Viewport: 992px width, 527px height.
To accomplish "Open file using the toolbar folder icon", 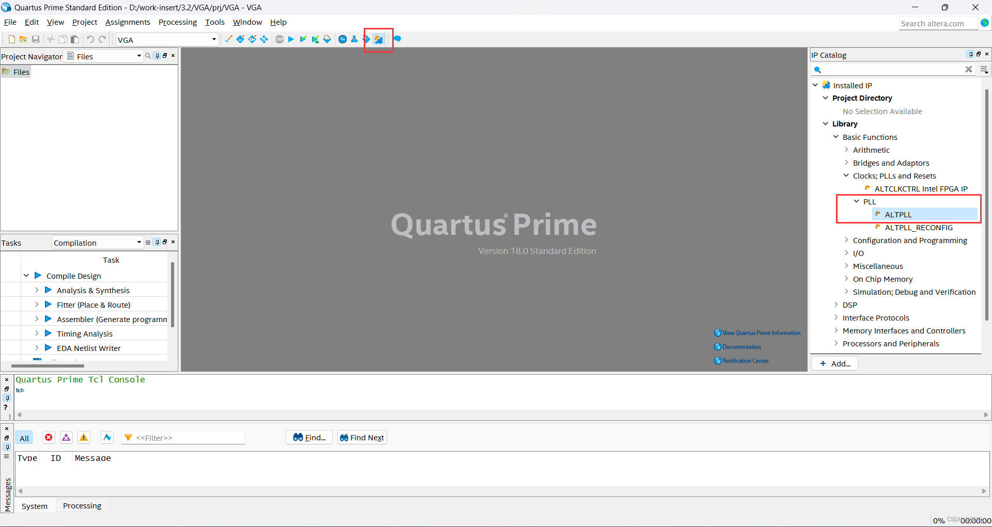I will click(x=23, y=39).
